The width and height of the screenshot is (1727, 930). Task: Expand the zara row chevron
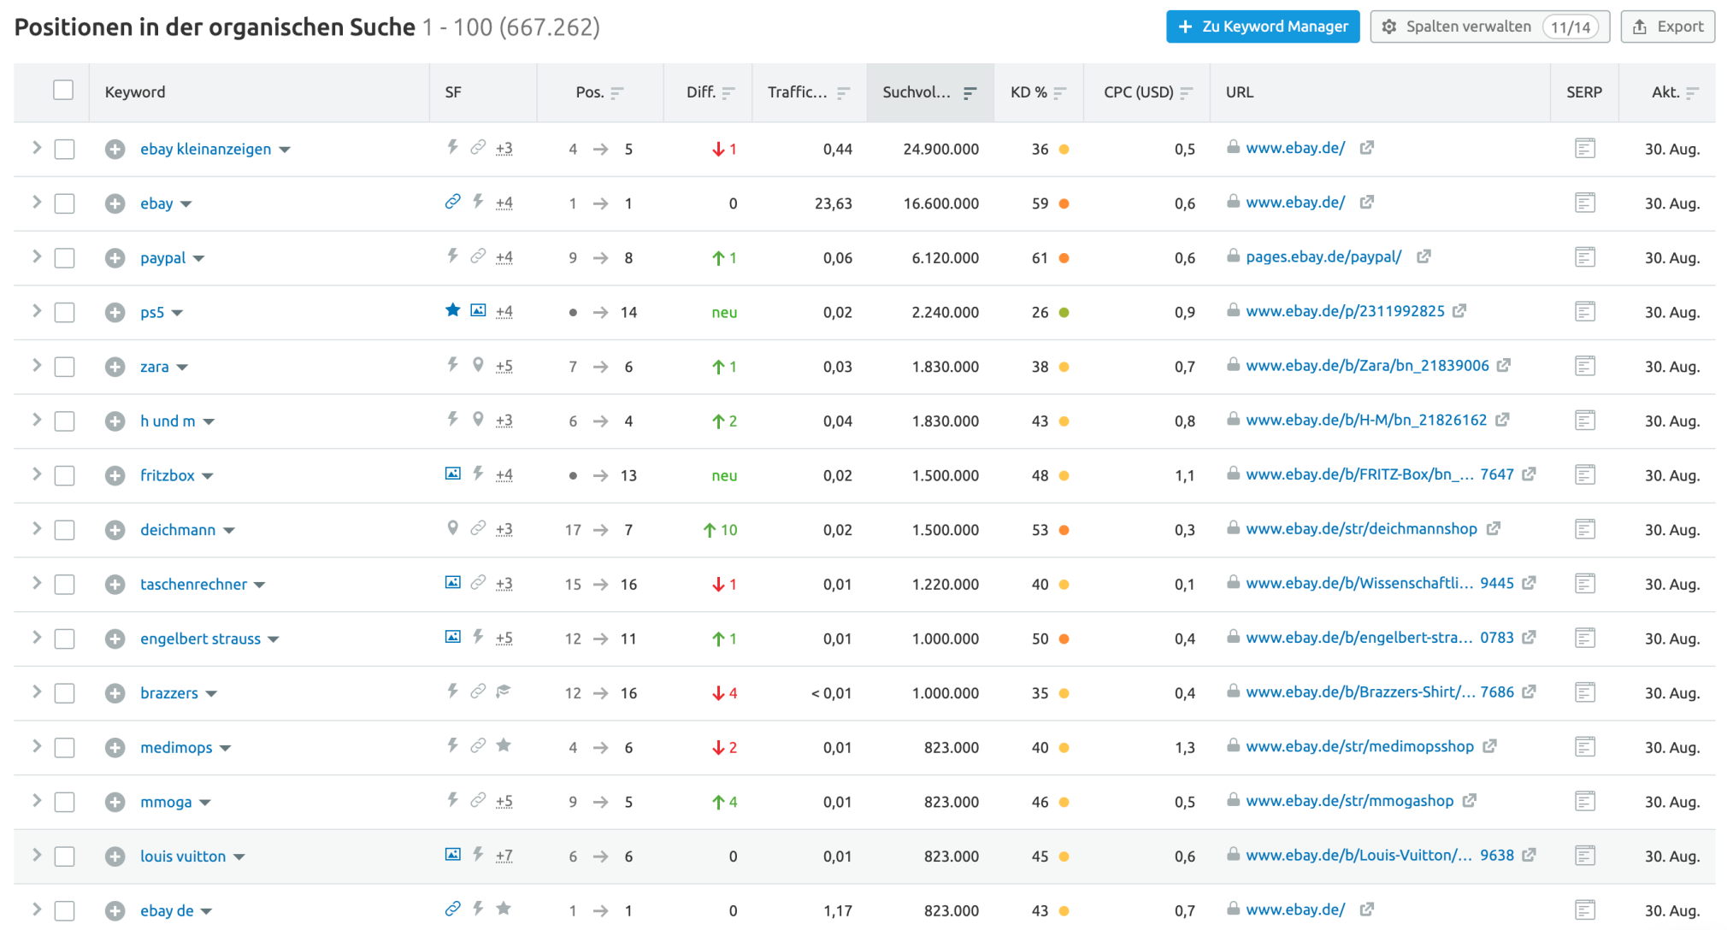point(37,365)
